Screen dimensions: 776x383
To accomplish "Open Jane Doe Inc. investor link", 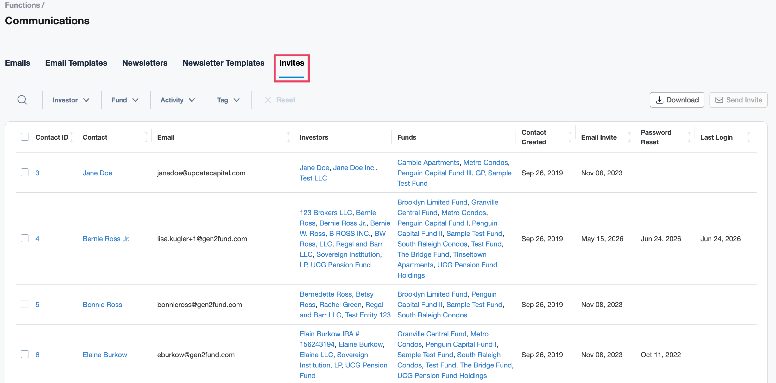I will coord(355,168).
